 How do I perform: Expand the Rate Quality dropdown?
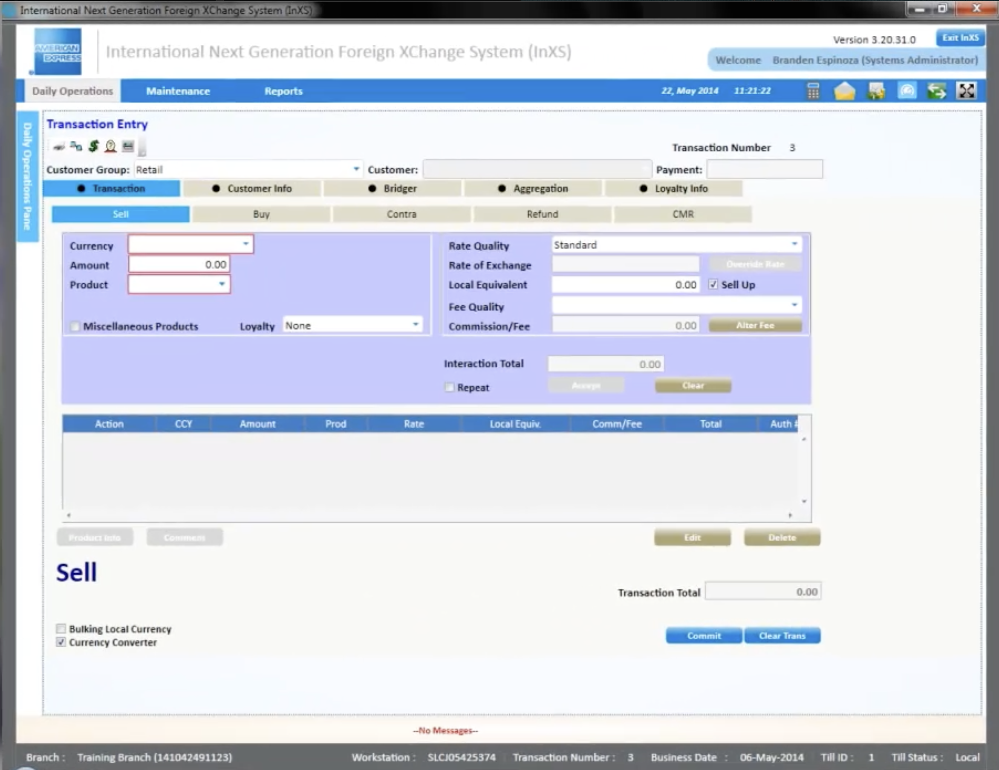[794, 244]
